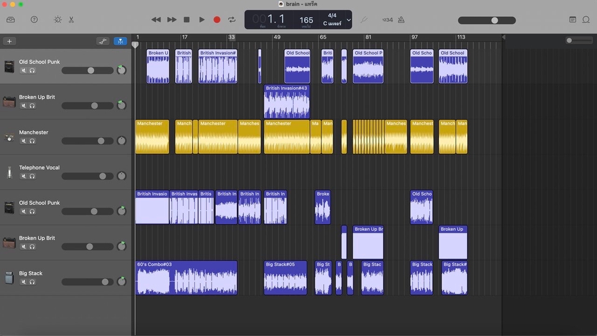Toggle the 1234 count-in
This screenshot has height=336, width=597.
point(387,20)
